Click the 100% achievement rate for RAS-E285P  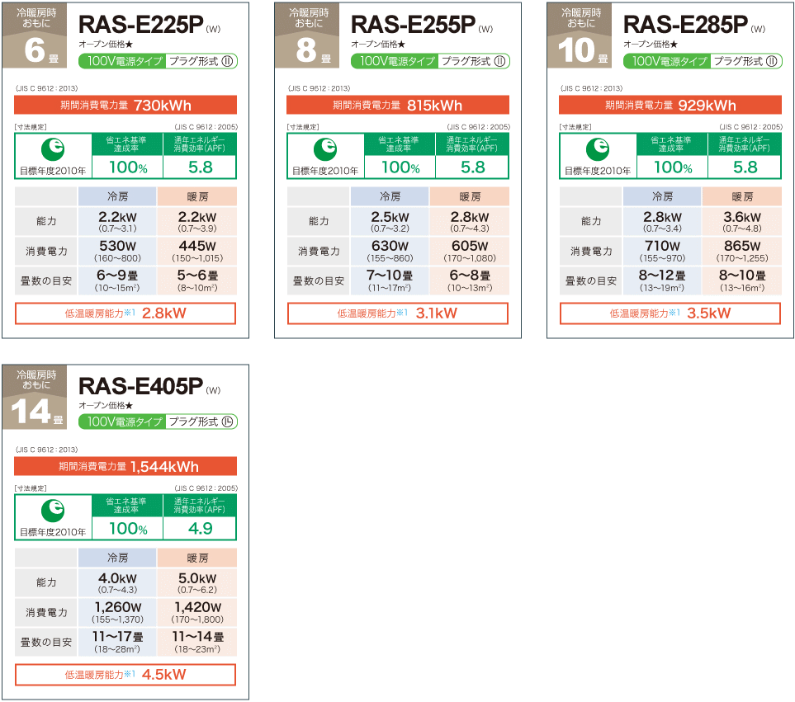click(x=673, y=167)
